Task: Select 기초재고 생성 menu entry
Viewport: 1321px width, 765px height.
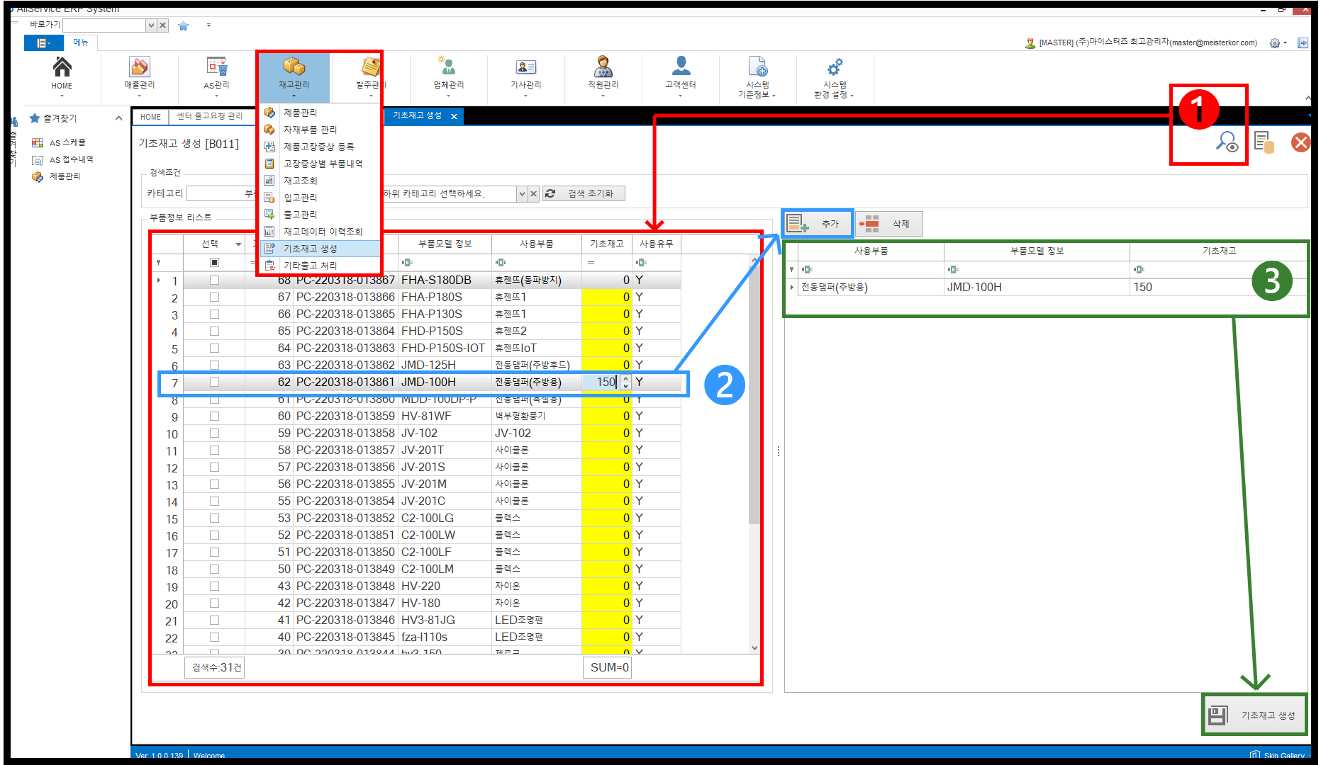Action: pyautogui.click(x=321, y=249)
